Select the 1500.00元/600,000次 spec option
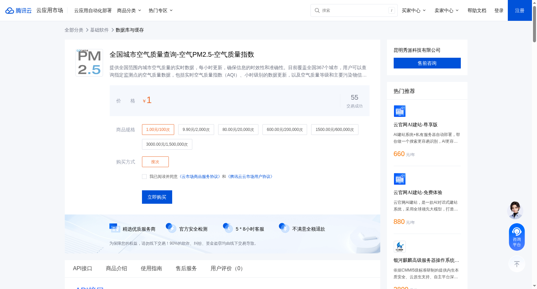The image size is (537, 289). pos(335,130)
